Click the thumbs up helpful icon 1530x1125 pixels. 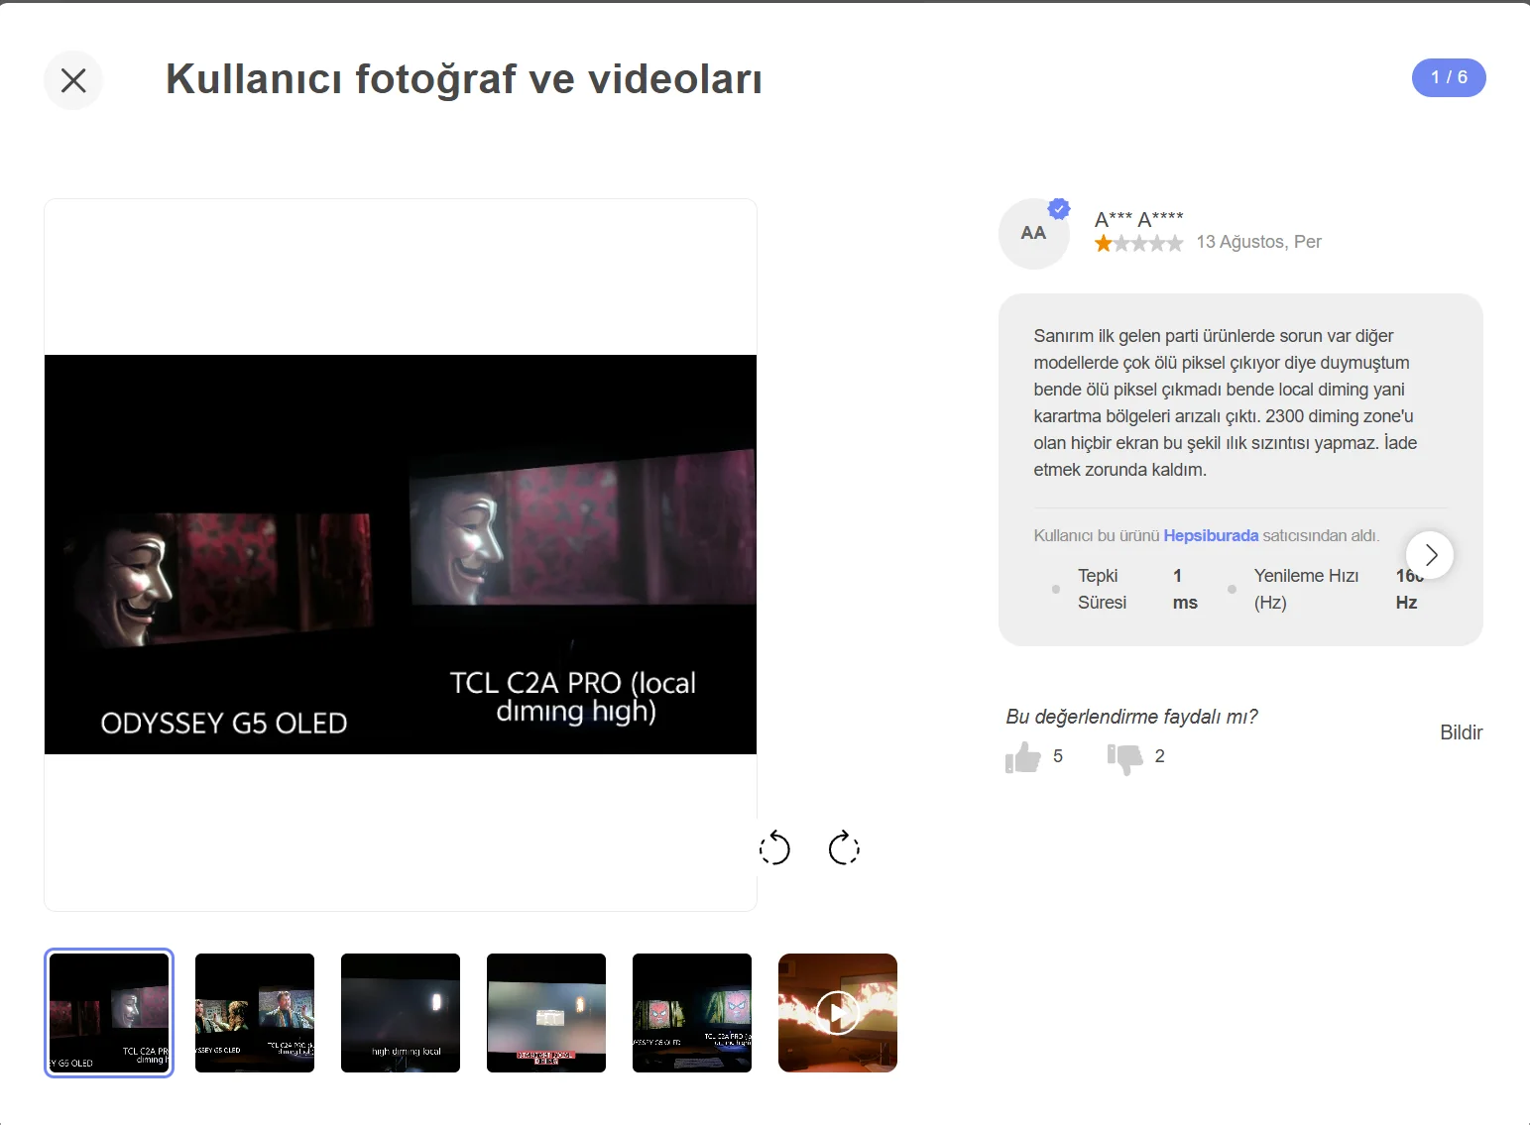pyautogui.click(x=1022, y=757)
